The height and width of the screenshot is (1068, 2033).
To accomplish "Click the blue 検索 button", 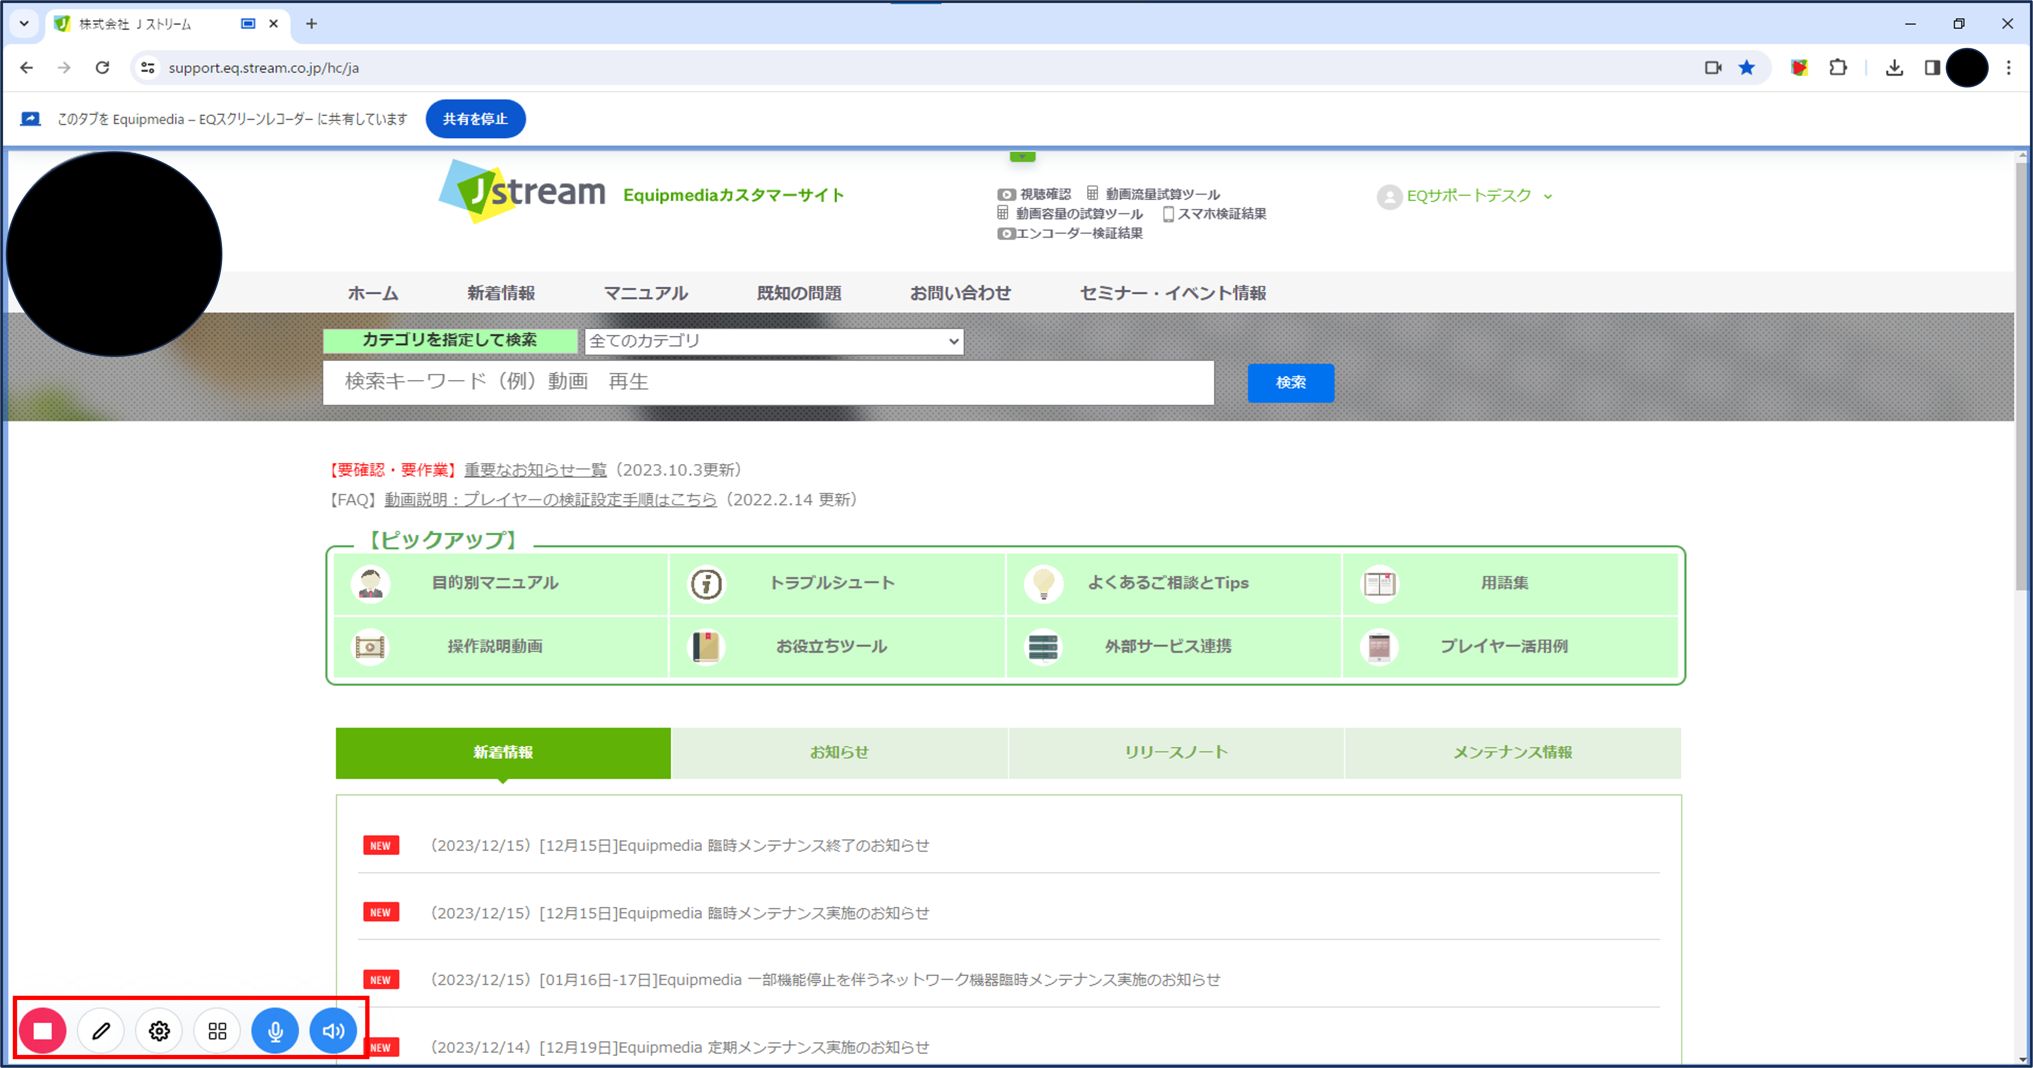I will click(x=1291, y=383).
